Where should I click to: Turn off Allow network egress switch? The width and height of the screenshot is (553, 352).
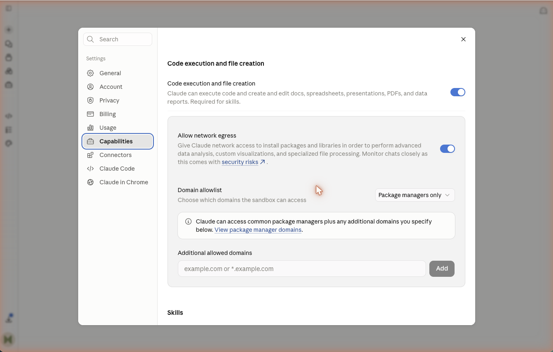point(448,149)
